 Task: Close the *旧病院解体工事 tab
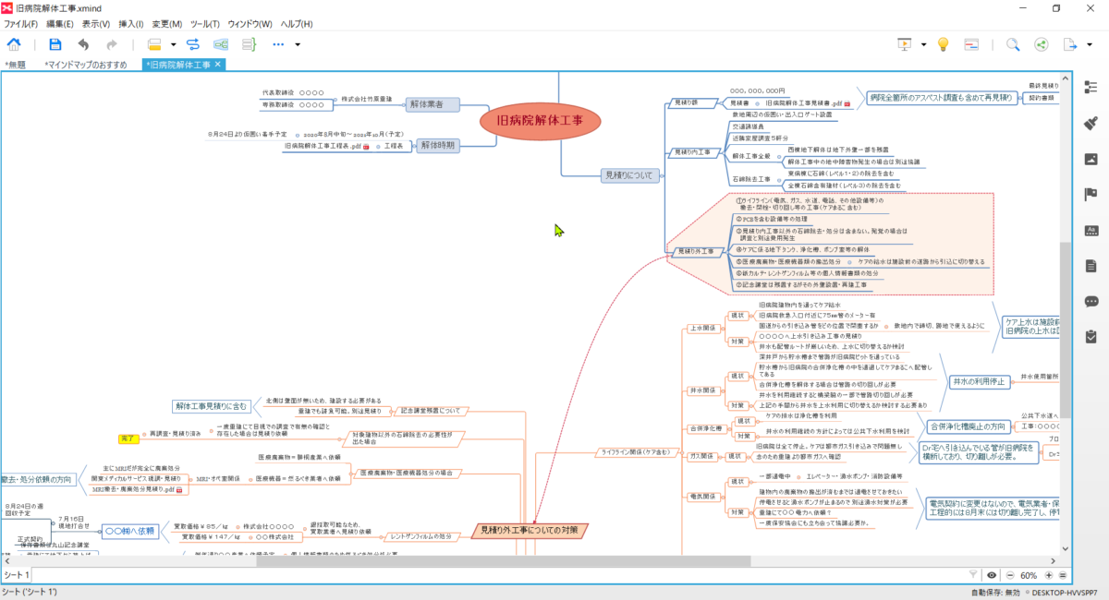pyautogui.click(x=217, y=65)
